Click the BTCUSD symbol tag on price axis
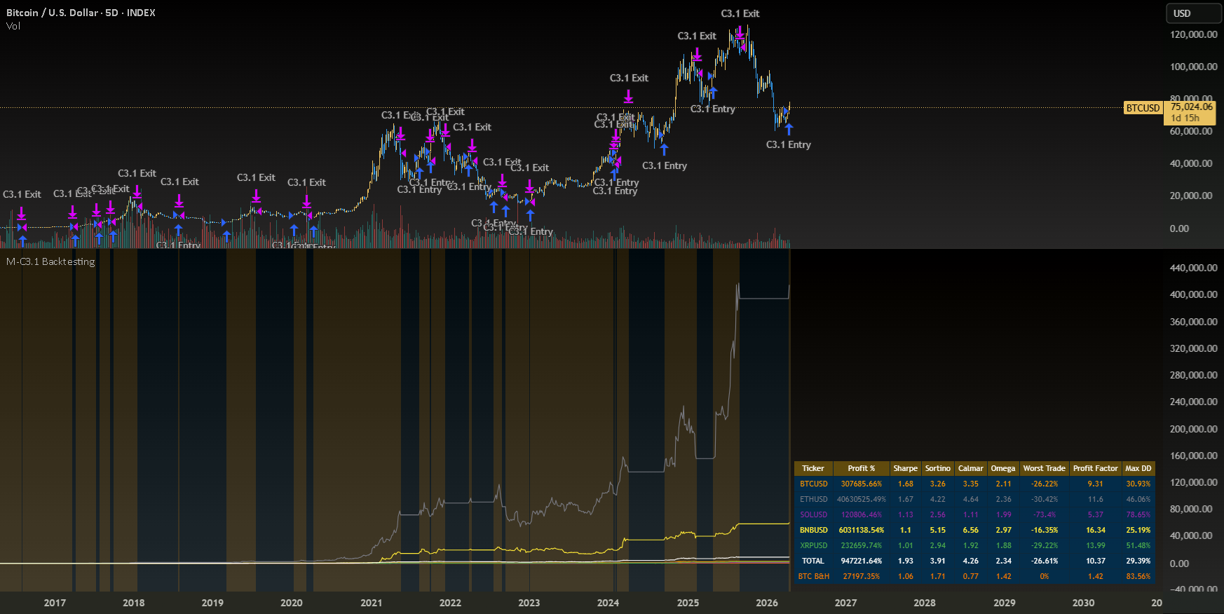The height and width of the screenshot is (614, 1224). pos(1143,108)
